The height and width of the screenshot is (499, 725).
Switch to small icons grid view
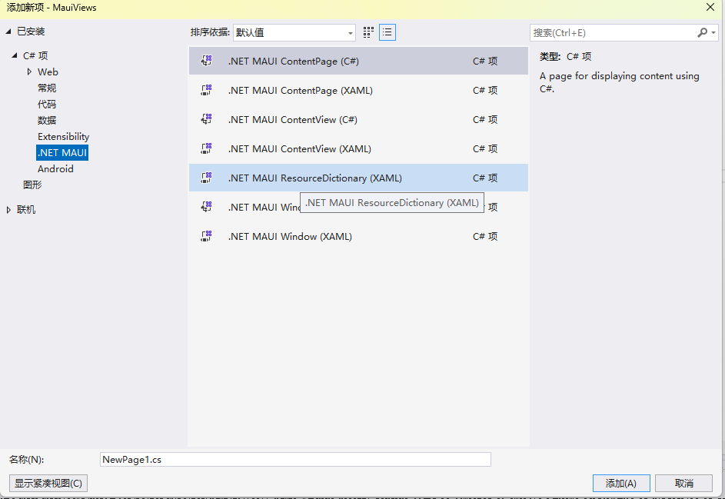(x=368, y=32)
